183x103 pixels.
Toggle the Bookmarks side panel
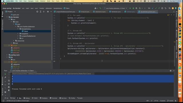(x=2, y=81)
